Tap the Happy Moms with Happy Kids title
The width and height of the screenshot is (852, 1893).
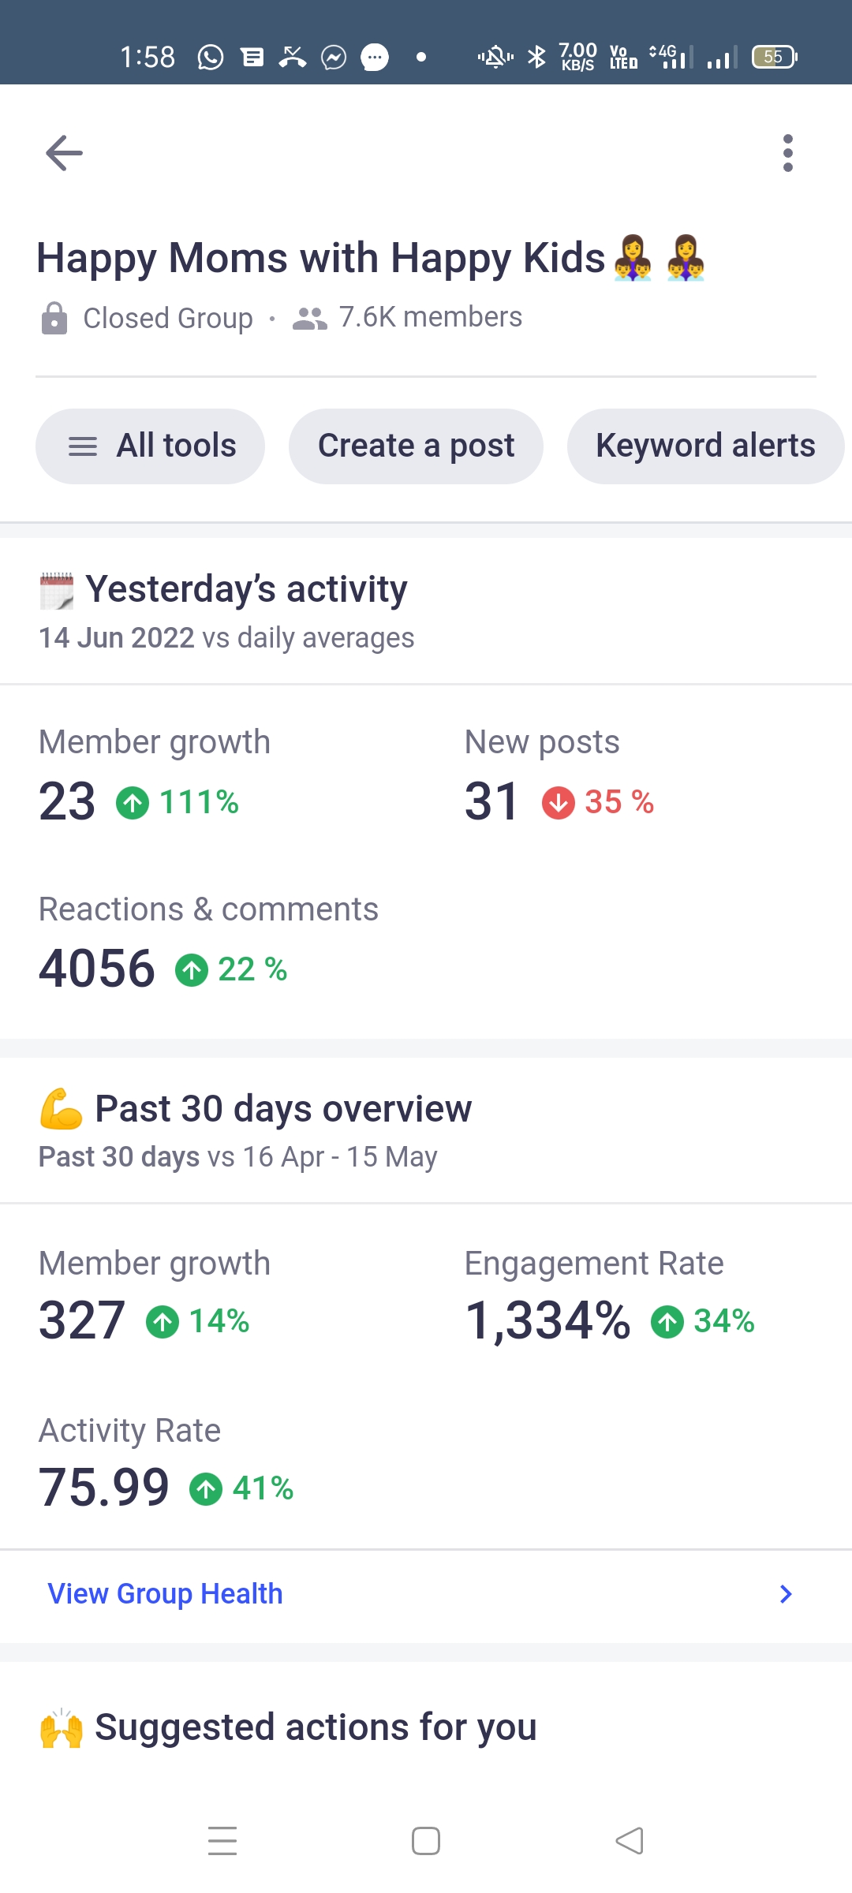coord(320,258)
